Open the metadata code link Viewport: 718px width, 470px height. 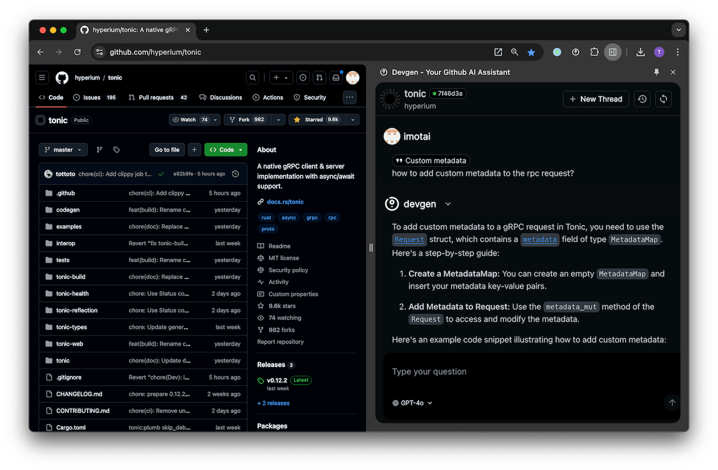(x=540, y=240)
